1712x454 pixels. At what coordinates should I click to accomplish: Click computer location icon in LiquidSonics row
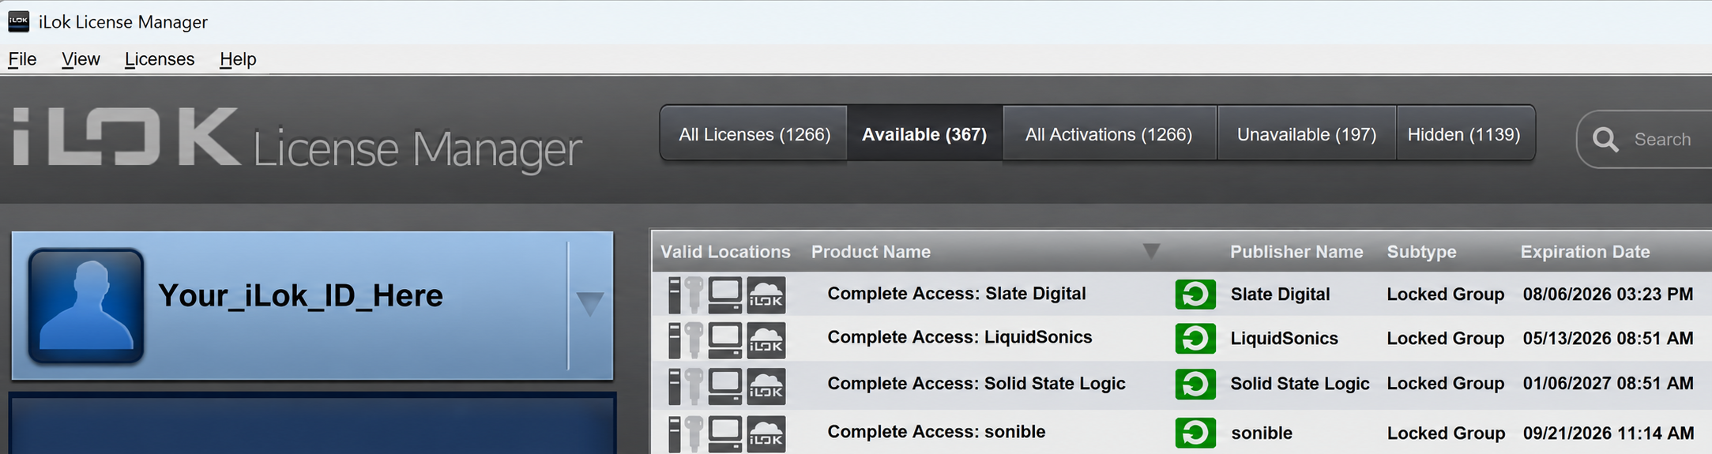point(725,340)
